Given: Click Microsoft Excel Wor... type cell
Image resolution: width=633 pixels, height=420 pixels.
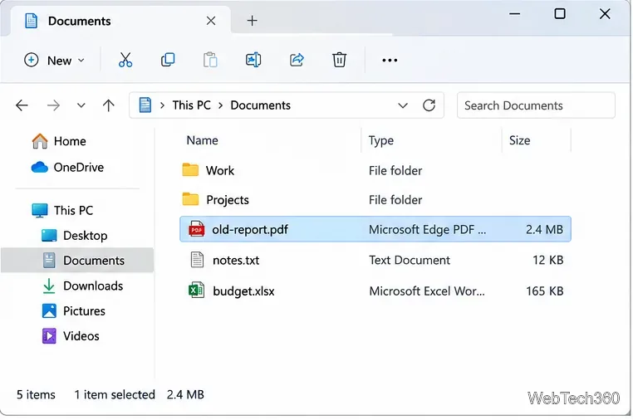Looking at the screenshot, I should pyautogui.click(x=427, y=291).
